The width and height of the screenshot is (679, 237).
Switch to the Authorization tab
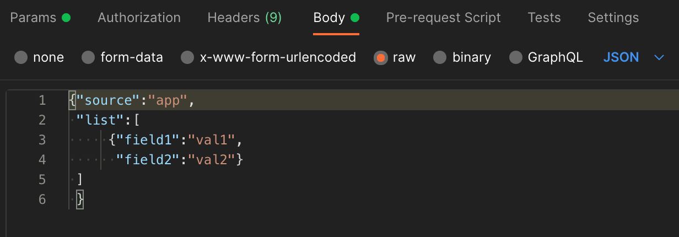[x=139, y=18]
